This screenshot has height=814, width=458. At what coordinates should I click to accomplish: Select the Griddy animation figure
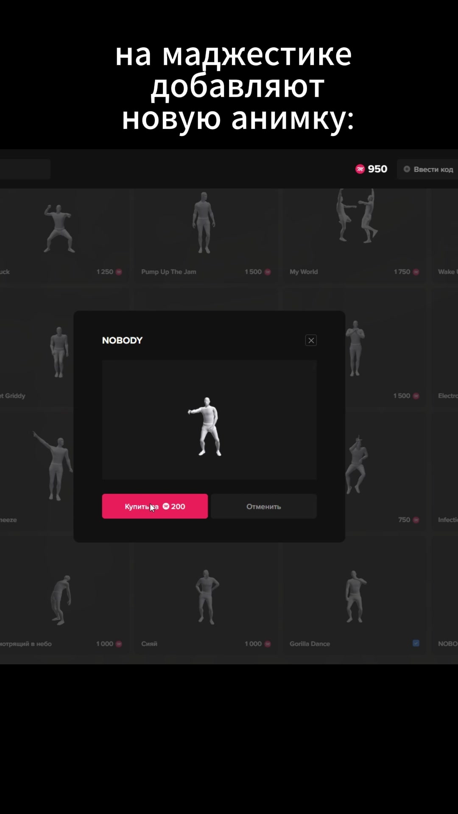pyautogui.click(x=59, y=352)
